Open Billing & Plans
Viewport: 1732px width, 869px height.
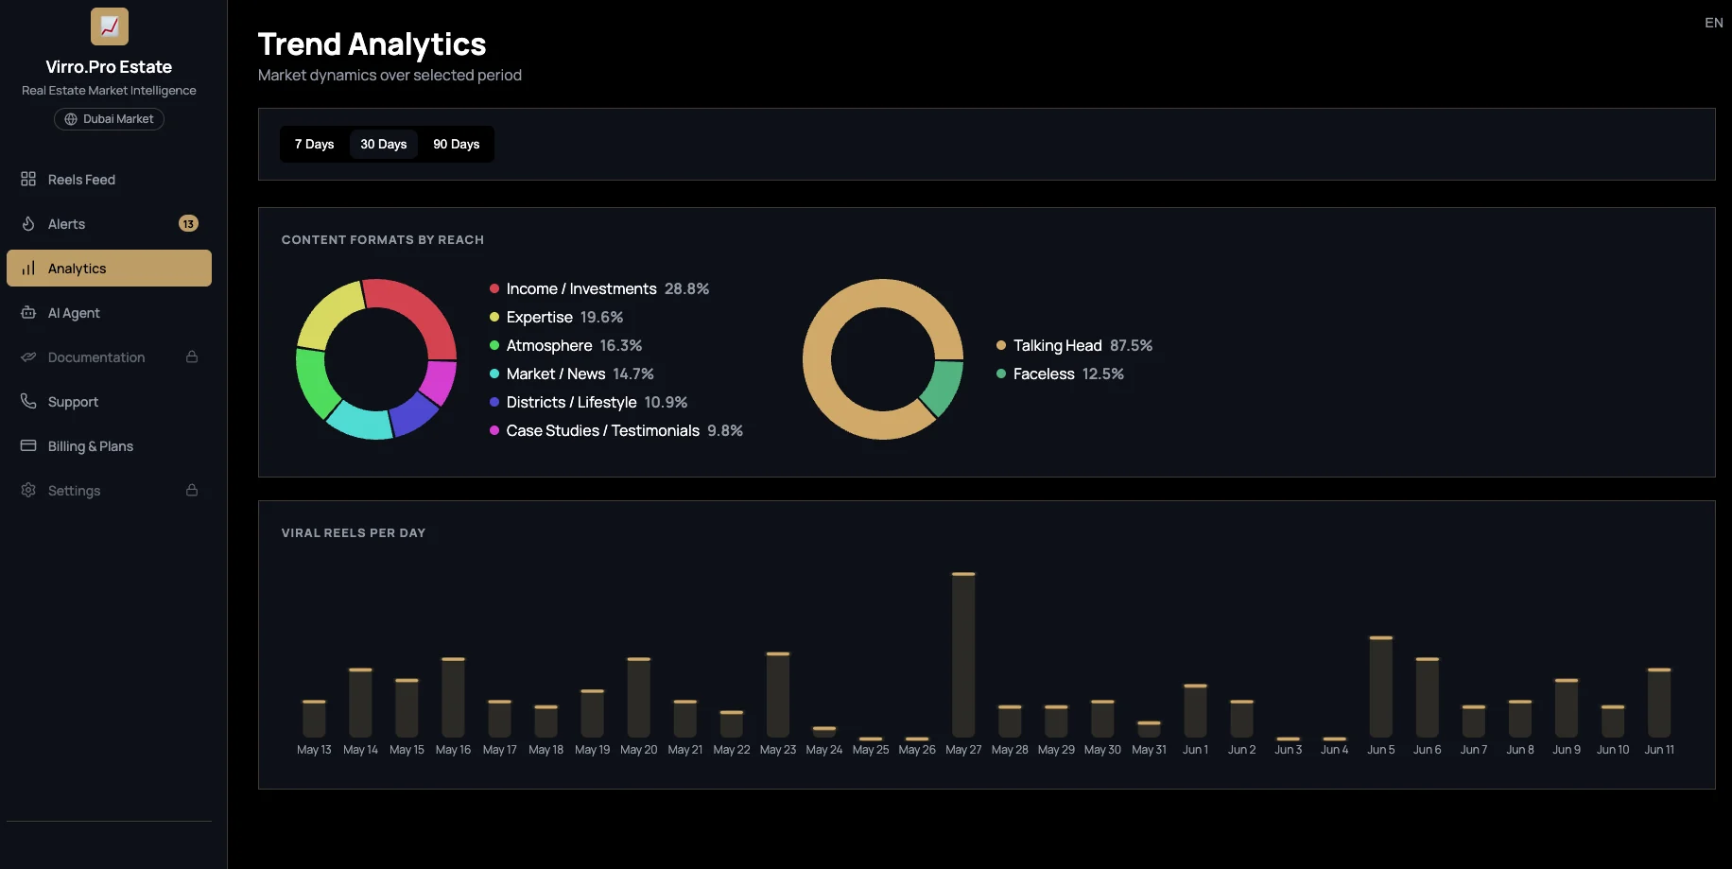109,445
